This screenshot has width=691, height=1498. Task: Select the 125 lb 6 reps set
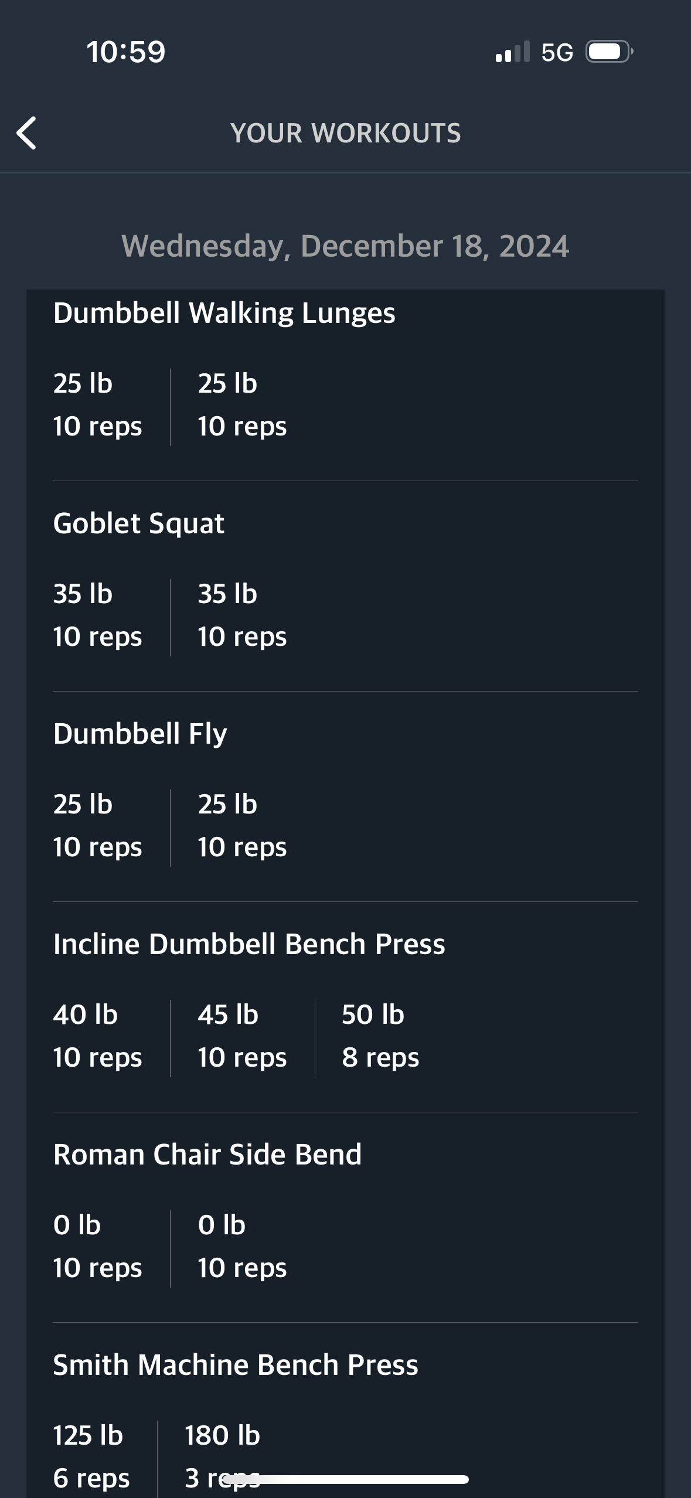tap(91, 1457)
